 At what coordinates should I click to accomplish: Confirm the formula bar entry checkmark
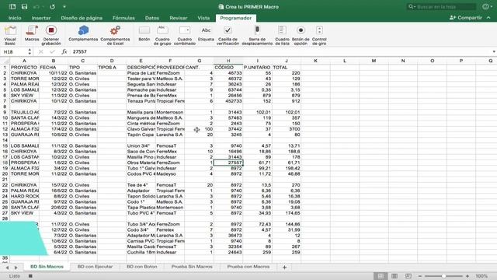click(x=52, y=51)
